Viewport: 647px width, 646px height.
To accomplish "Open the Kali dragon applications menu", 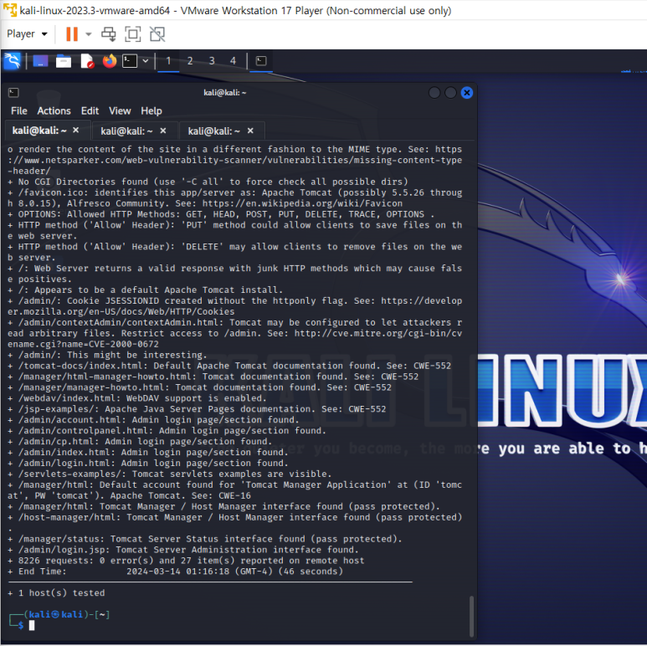I will pos(12,61).
